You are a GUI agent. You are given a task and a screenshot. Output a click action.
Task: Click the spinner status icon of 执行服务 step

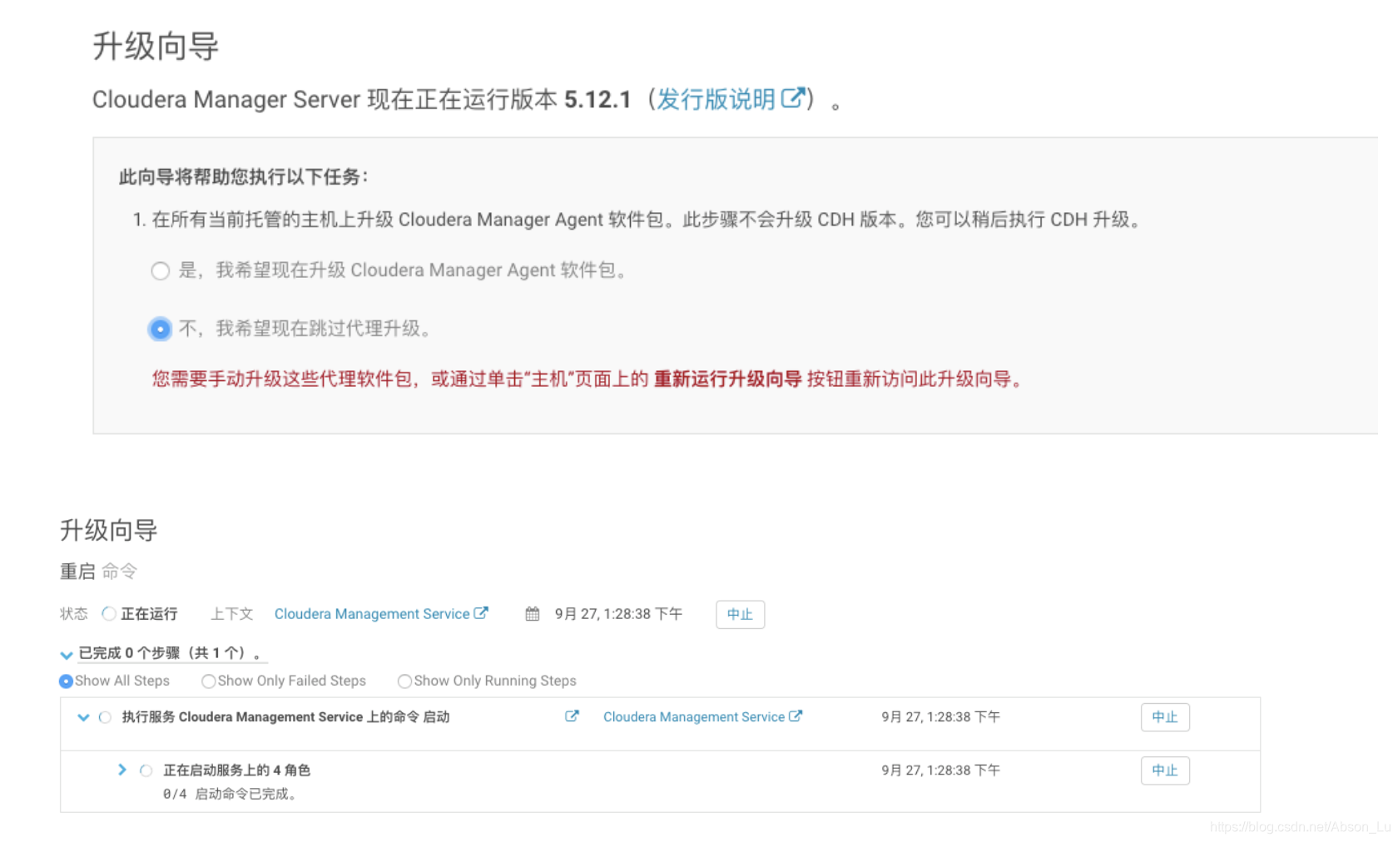click(105, 717)
